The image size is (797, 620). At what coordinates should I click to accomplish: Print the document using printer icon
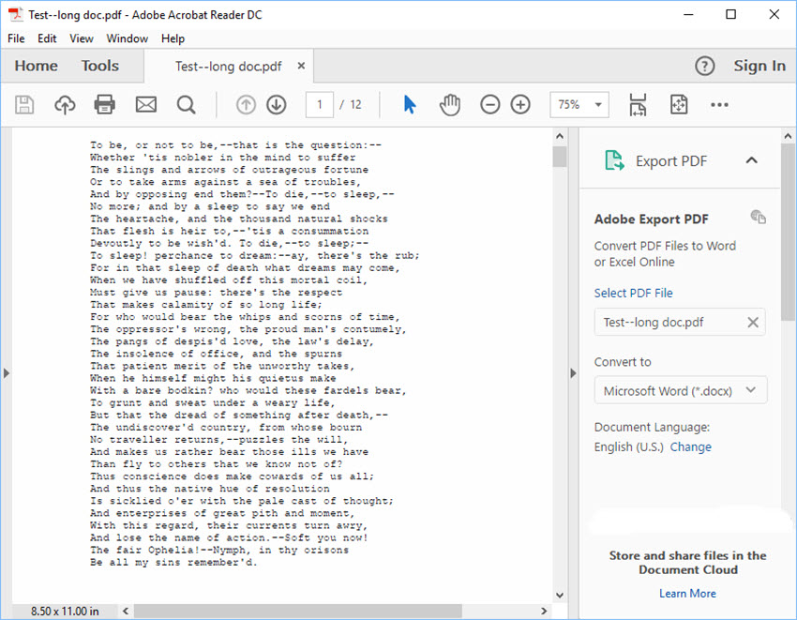105,104
